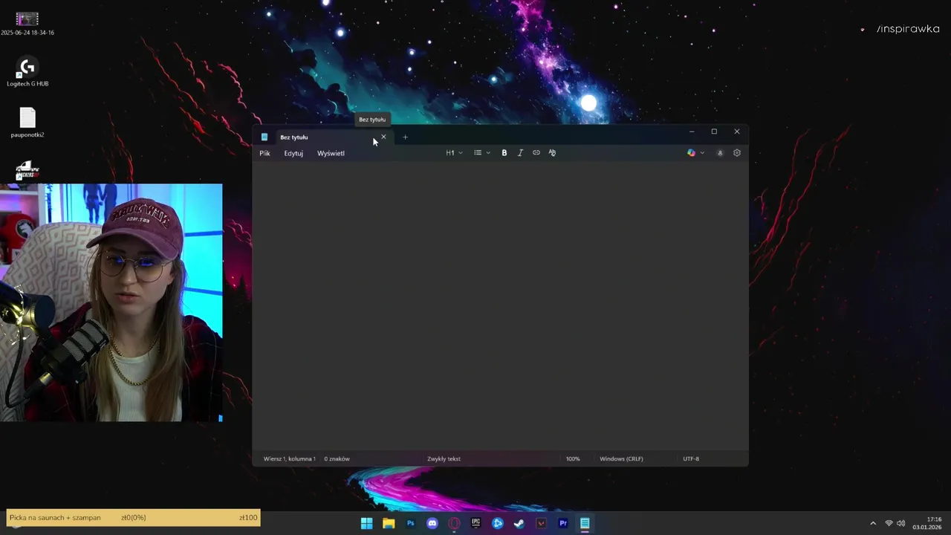This screenshot has width=951, height=535.
Task: Open the H1 heading dropdown
Action: point(454,153)
